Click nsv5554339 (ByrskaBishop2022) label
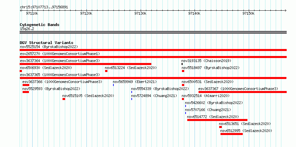 160,89
